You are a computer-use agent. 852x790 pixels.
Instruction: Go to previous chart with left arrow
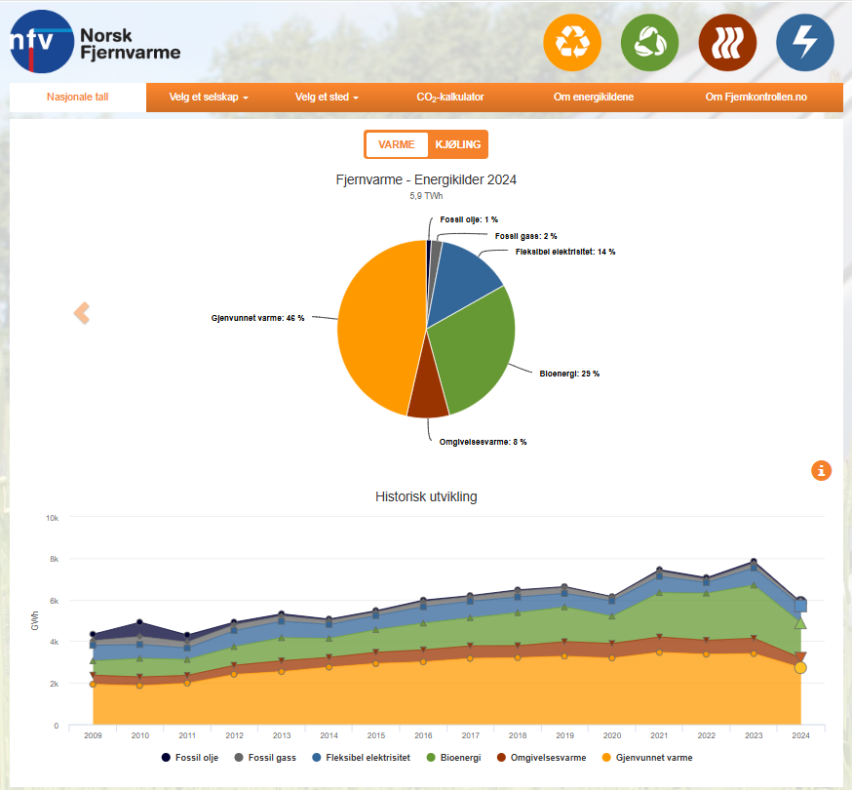click(x=82, y=313)
